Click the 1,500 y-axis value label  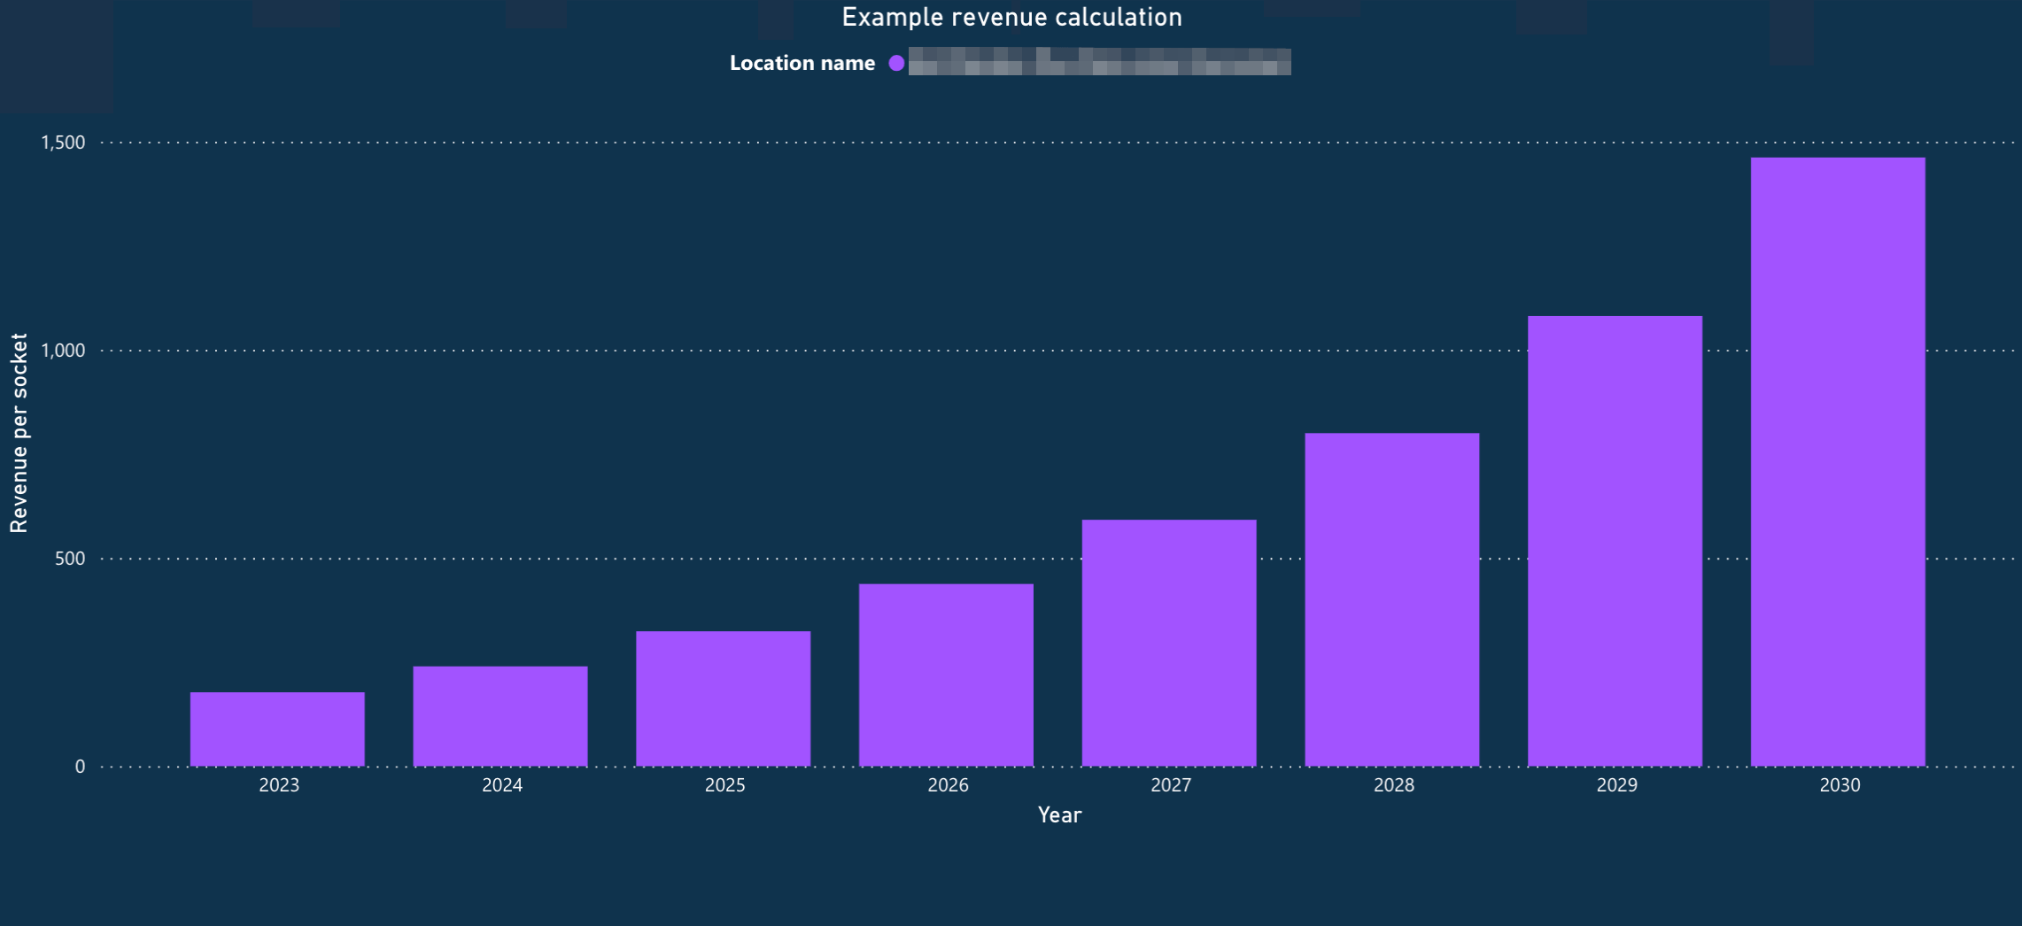[63, 143]
